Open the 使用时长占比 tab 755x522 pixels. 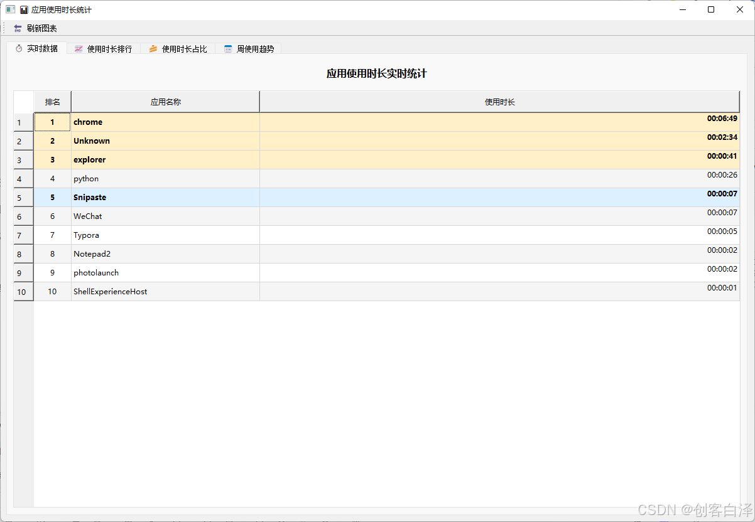click(x=178, y=49)
